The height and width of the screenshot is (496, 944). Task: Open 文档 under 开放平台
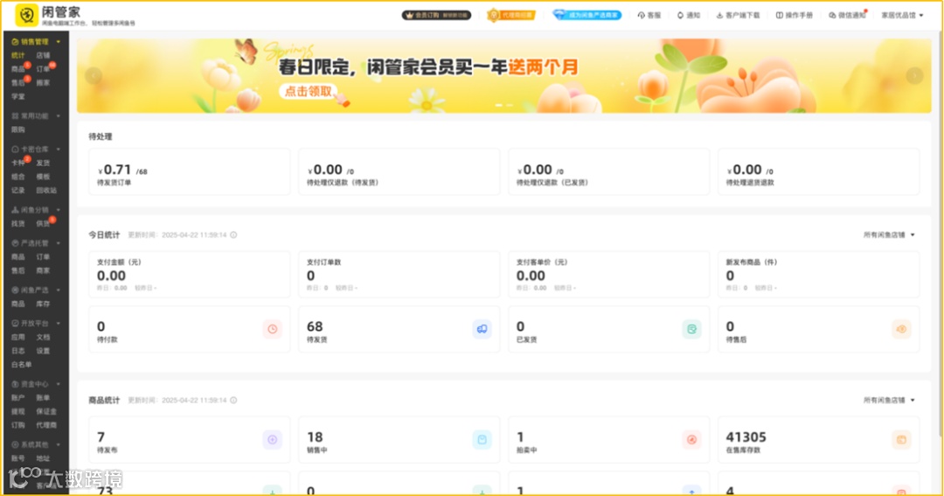point(43,337)
